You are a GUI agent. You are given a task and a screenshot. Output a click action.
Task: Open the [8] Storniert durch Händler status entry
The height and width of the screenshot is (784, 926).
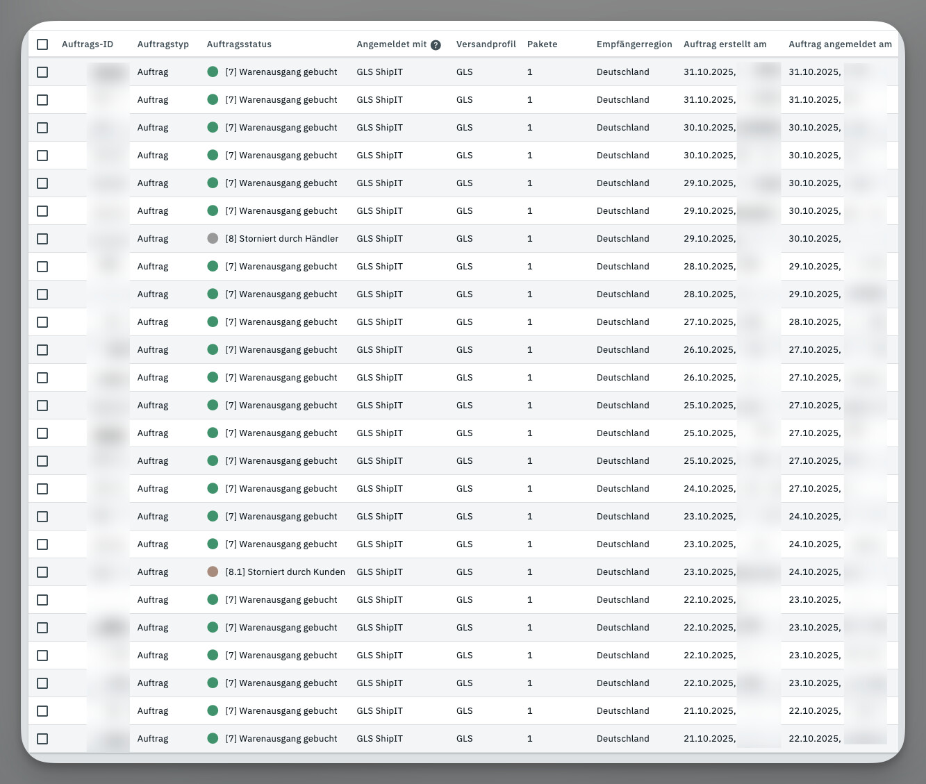pos(281,239)
